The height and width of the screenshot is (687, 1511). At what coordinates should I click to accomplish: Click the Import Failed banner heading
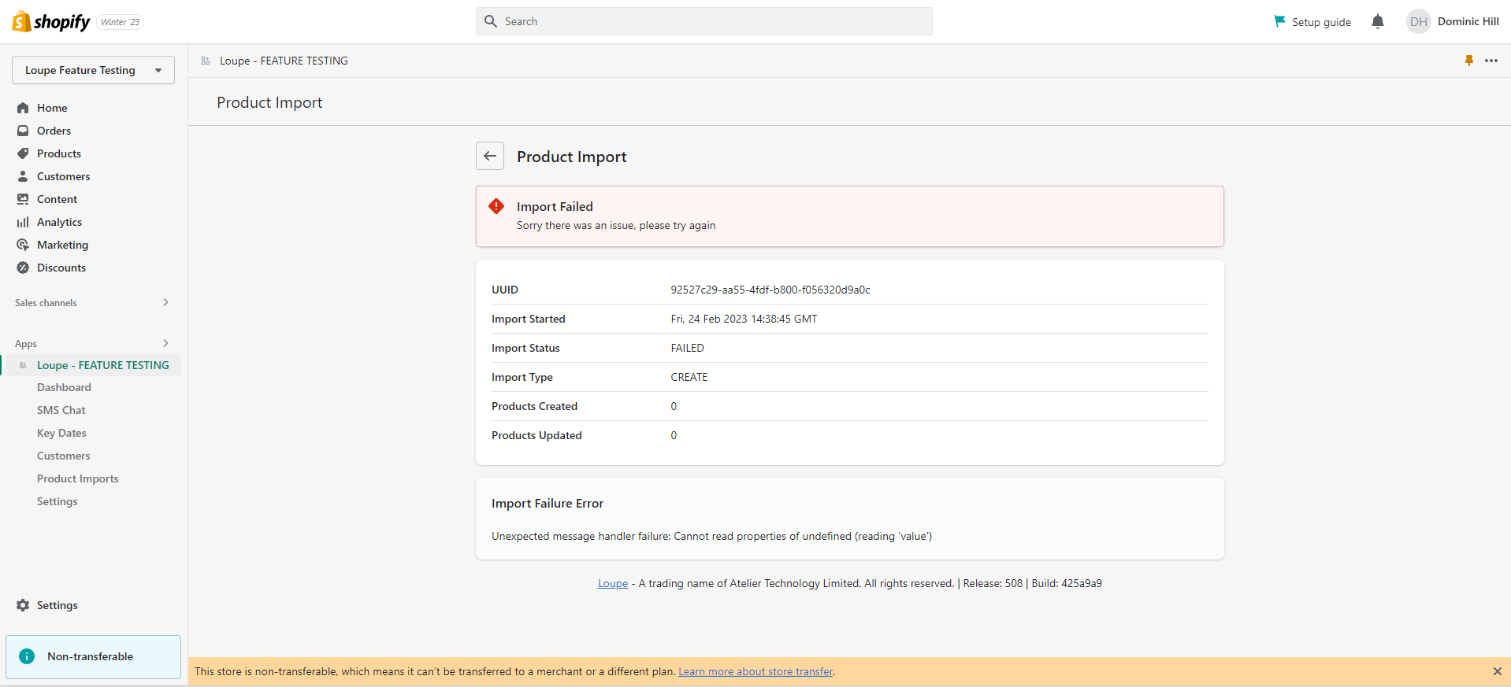point(555,206)
